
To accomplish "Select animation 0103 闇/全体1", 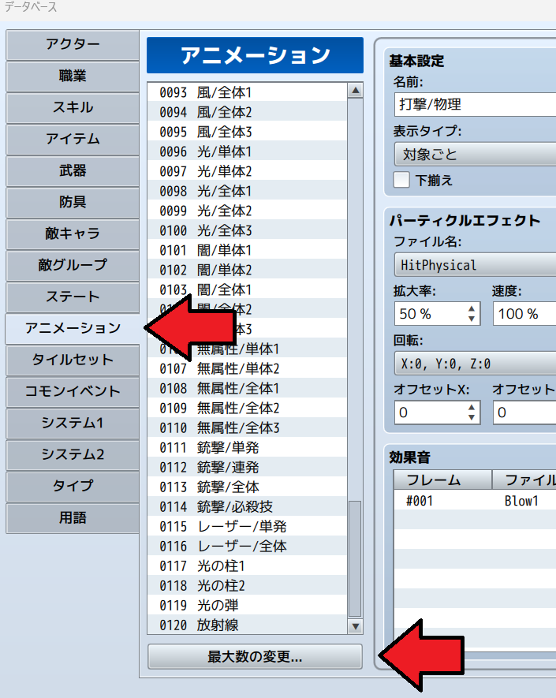I will pyautogui.click(x=247, y=289).
